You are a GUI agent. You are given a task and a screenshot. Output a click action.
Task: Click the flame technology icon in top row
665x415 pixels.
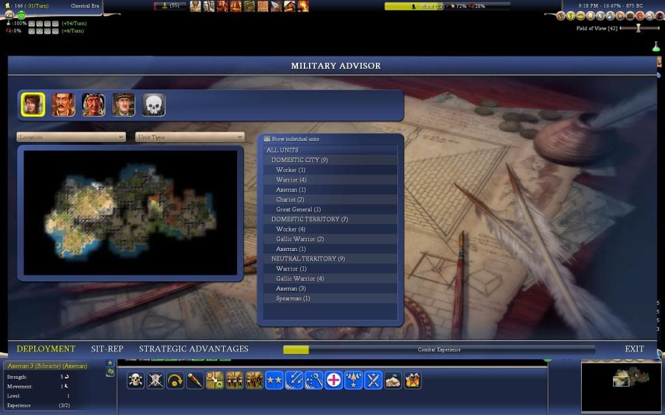(x=303, y=6)
